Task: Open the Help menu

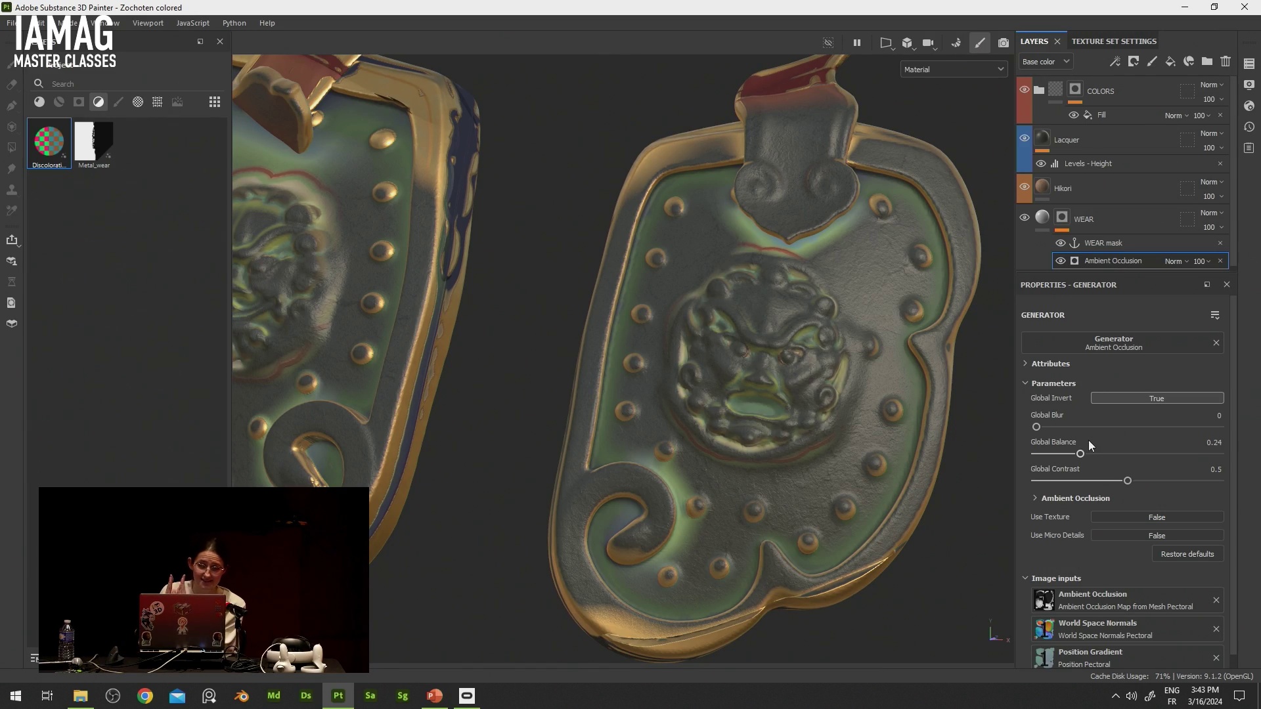Action: (267, 23)
